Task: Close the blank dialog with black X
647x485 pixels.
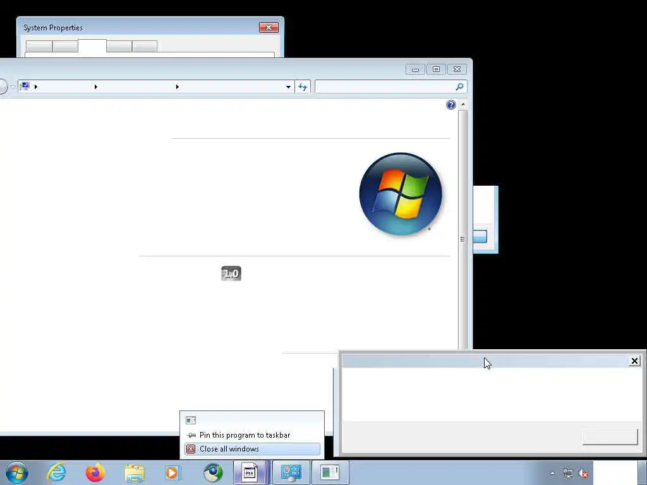Action: point(634,361)
